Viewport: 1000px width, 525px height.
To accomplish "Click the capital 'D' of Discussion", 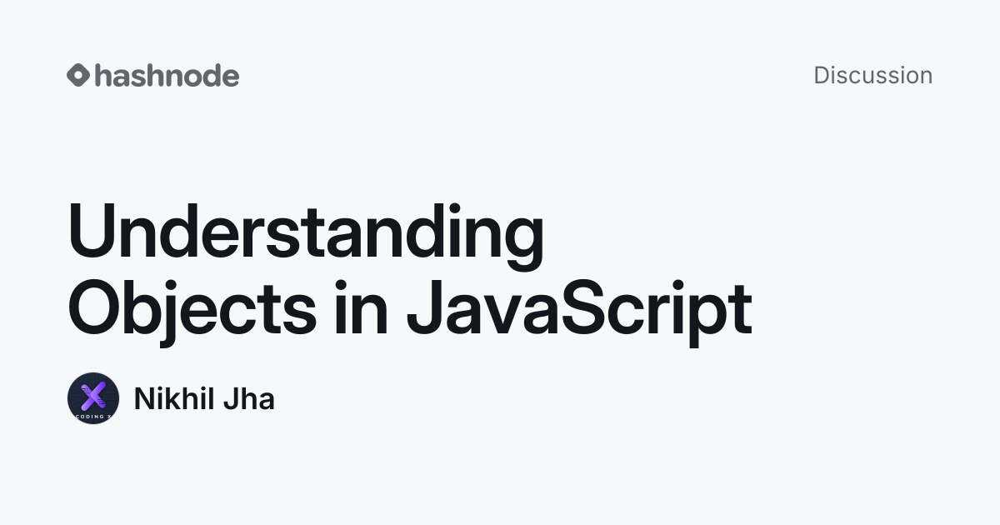I will point(822,75).
